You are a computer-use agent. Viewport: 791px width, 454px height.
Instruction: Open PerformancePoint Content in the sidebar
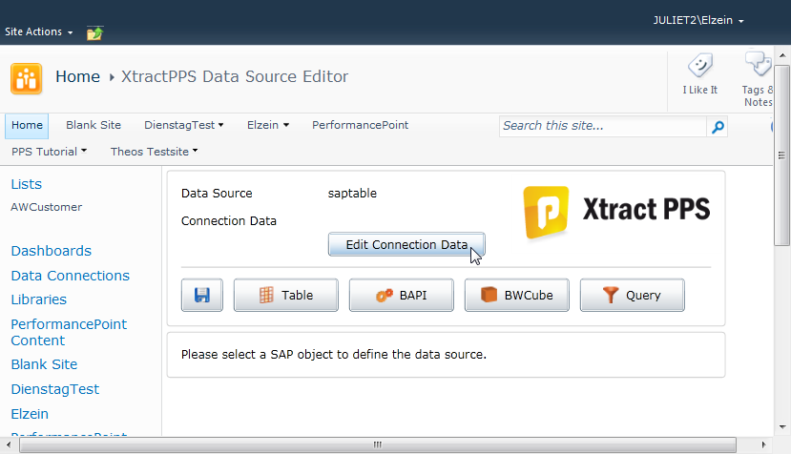click(x=69, y=333)
